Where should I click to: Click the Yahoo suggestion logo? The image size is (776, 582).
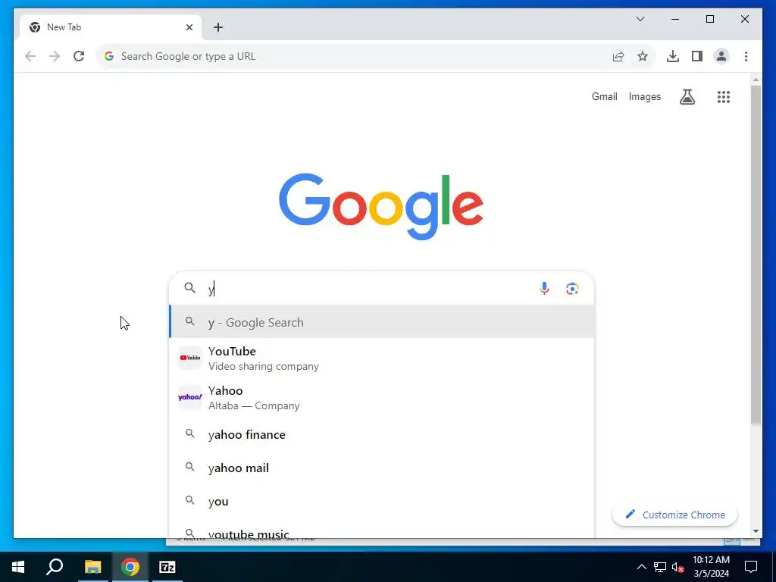[190, 397]
